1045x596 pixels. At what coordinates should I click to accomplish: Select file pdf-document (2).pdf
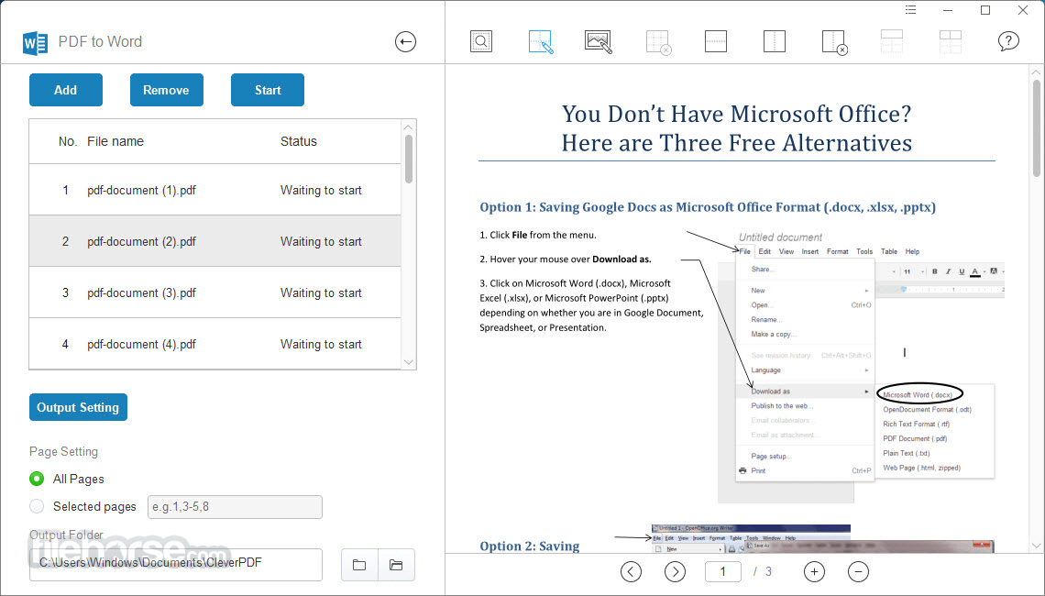[214, 241]
